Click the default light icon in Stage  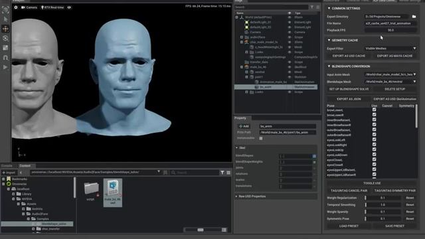pyautogui.click(x=246, y=22)
